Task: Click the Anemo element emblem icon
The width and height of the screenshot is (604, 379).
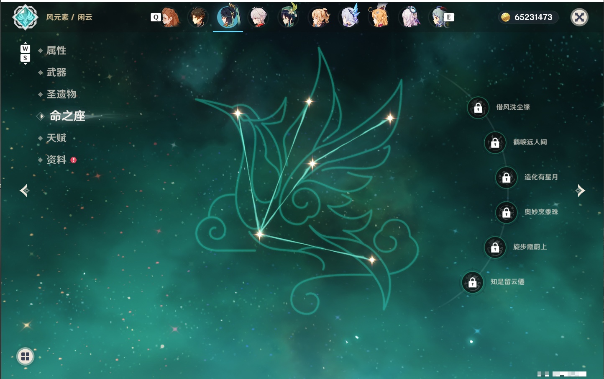Action: pyautogui.click(x=25, y=17)
